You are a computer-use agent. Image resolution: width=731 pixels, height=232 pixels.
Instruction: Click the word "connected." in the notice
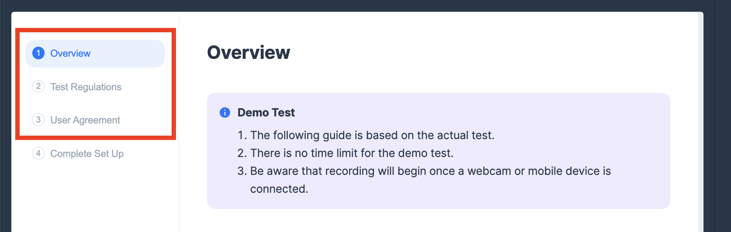(x=279, y=189)
